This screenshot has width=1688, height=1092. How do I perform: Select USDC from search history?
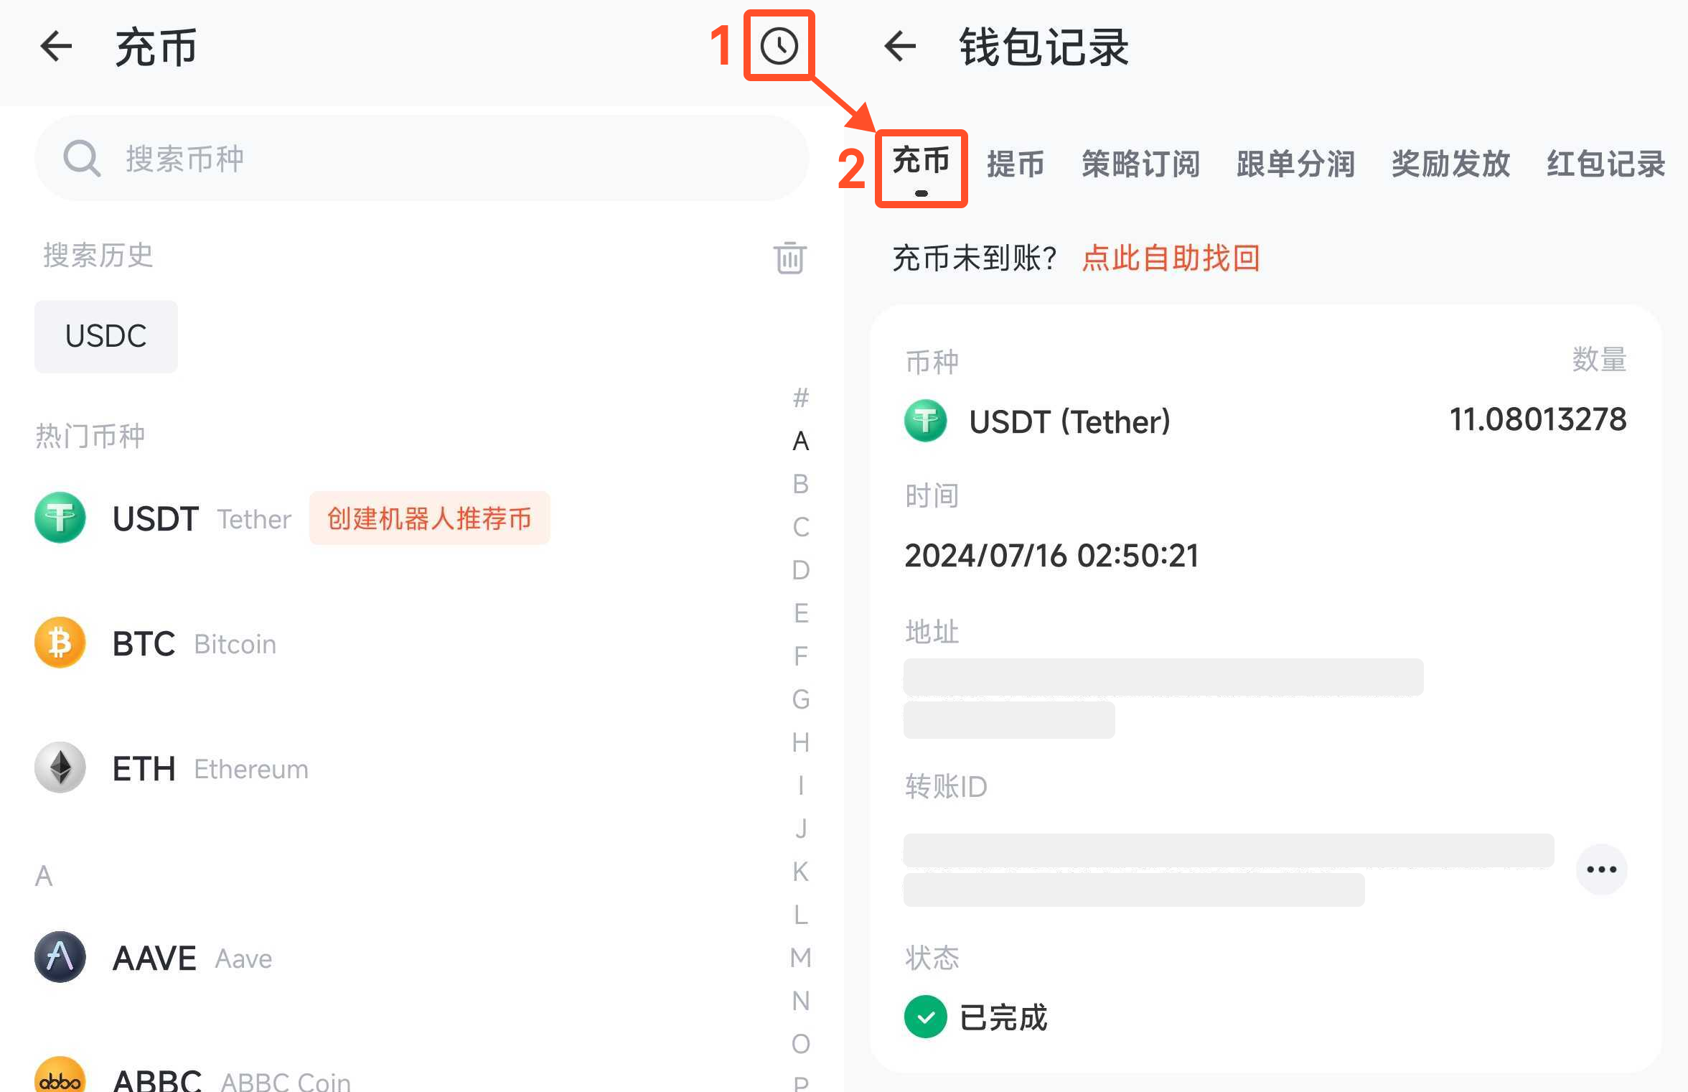coord(106,336)
